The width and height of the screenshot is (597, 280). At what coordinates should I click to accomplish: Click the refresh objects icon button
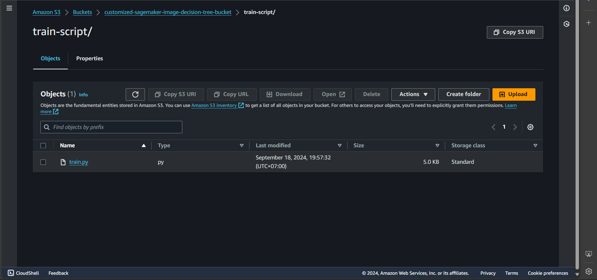point(135,94)
